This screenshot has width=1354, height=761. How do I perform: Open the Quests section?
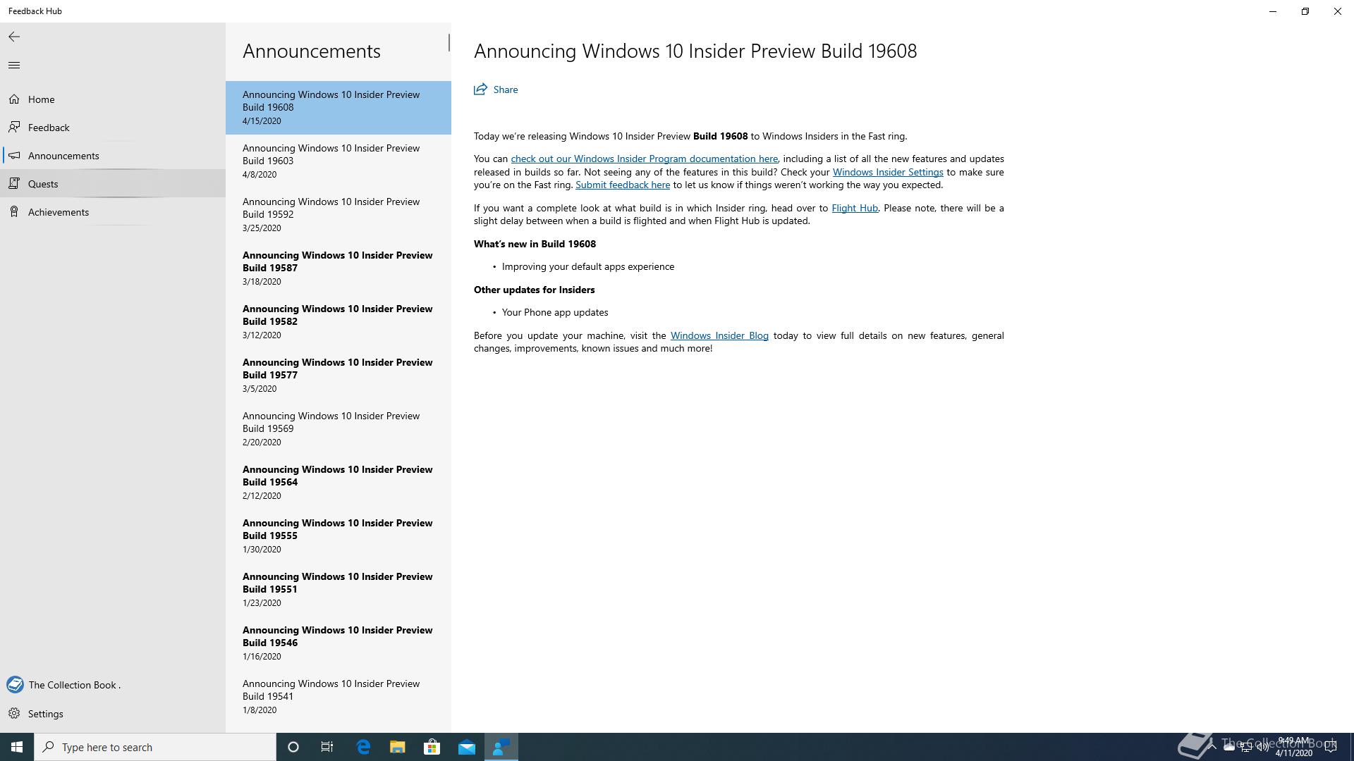point(113,184)
